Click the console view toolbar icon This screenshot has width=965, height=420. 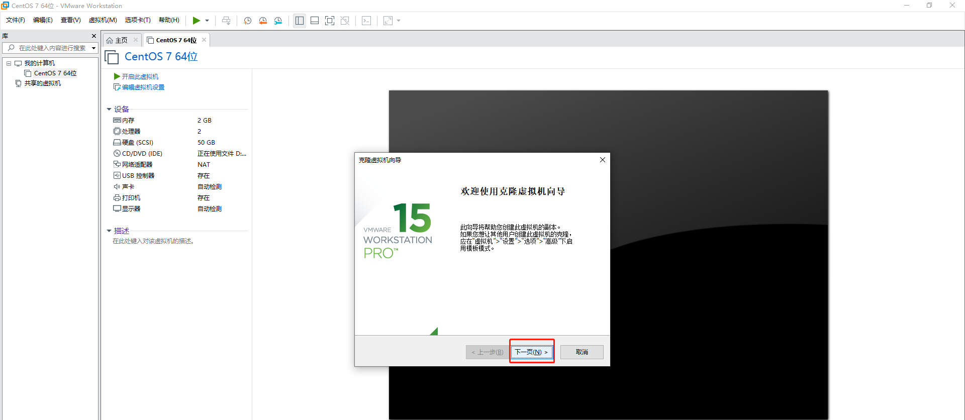[366, 21]
